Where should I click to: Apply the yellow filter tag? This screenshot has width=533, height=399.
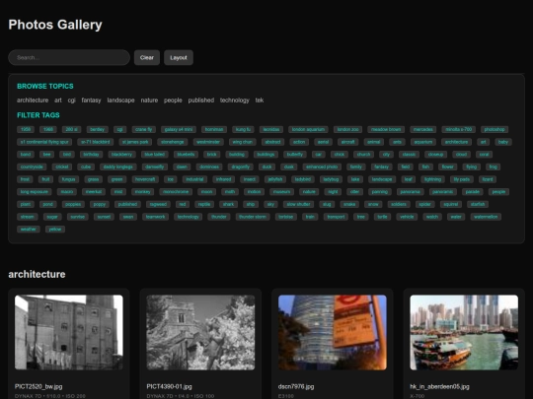[55, 230]
